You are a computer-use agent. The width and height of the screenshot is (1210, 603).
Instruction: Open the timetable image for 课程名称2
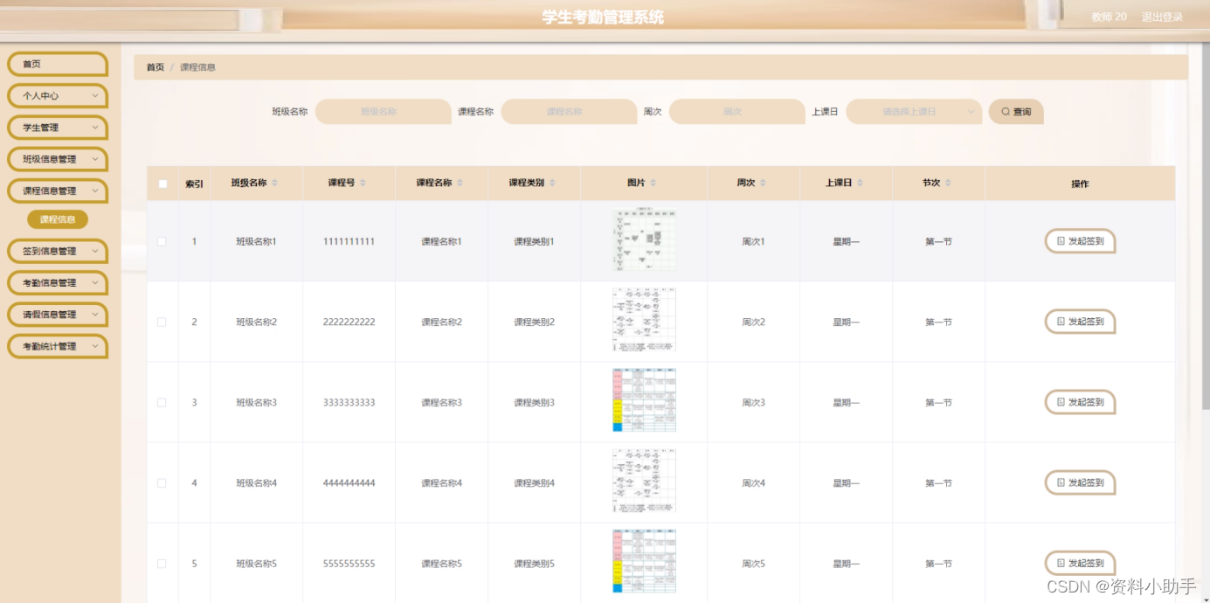(x=644, y=321)
